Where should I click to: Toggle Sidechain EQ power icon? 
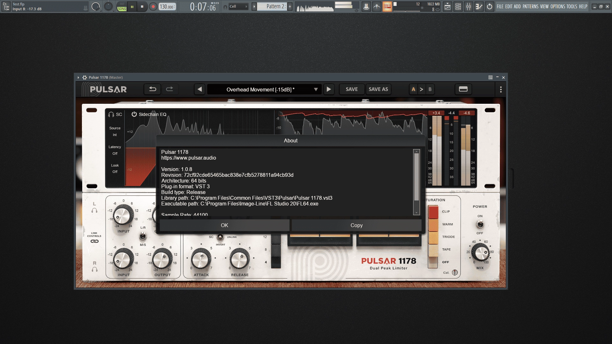[x=134, y=114]
